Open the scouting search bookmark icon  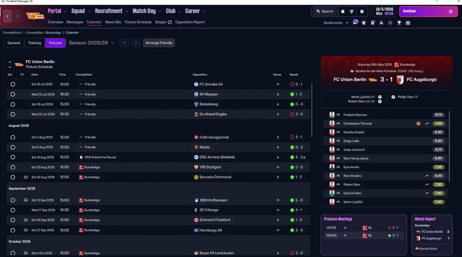click(x=382, y=23)
